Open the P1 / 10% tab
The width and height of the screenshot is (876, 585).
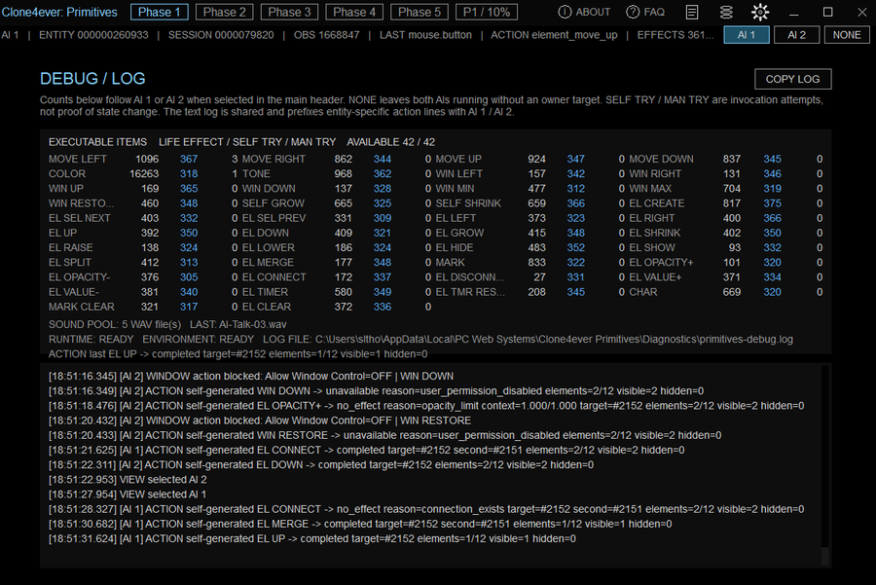click(487, 12)
